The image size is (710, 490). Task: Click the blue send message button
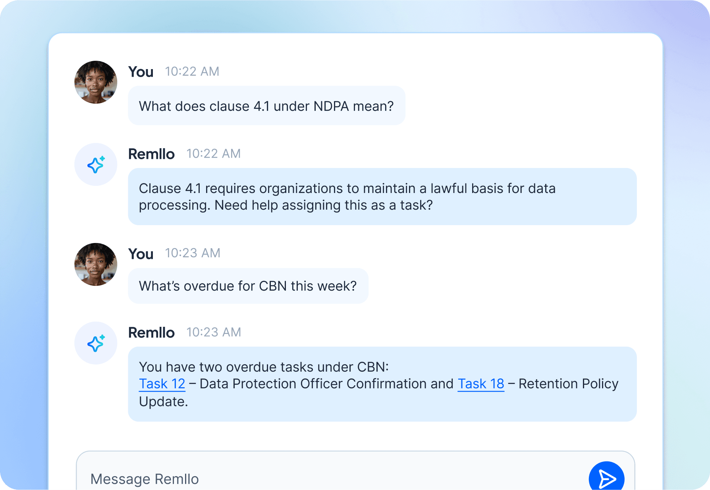pos(606,477)
